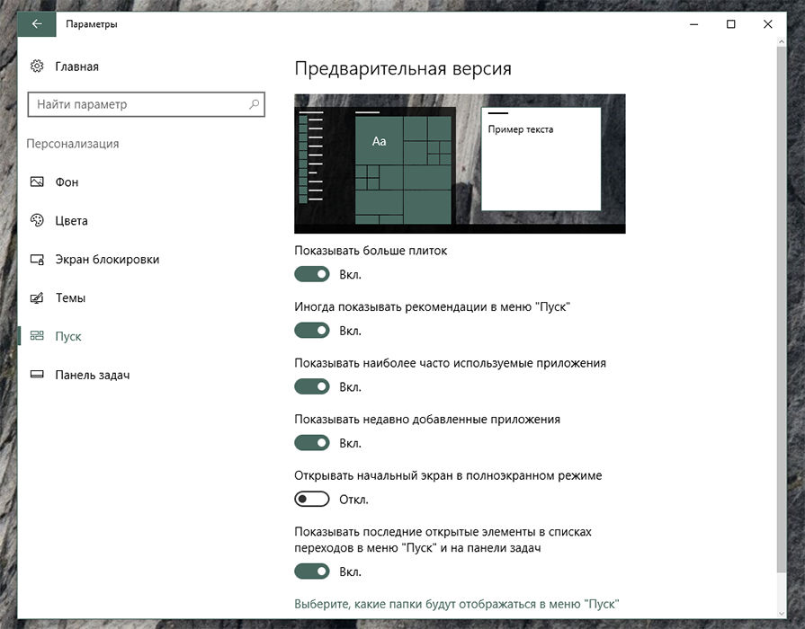Click the Start menu preview thumbnail
This screenshot has height=629, width=805.
point(460,164)
